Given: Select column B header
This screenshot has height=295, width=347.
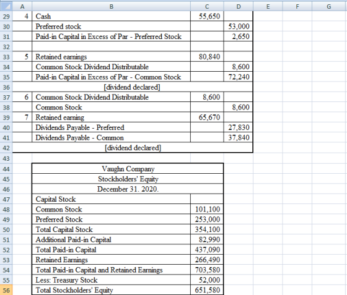Looking at the screenshot, I should click(x=112, y=7).
